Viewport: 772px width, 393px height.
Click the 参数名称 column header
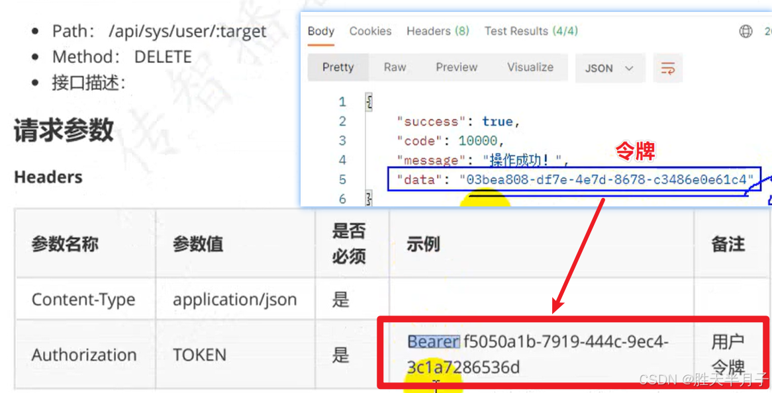pos(65,244)
